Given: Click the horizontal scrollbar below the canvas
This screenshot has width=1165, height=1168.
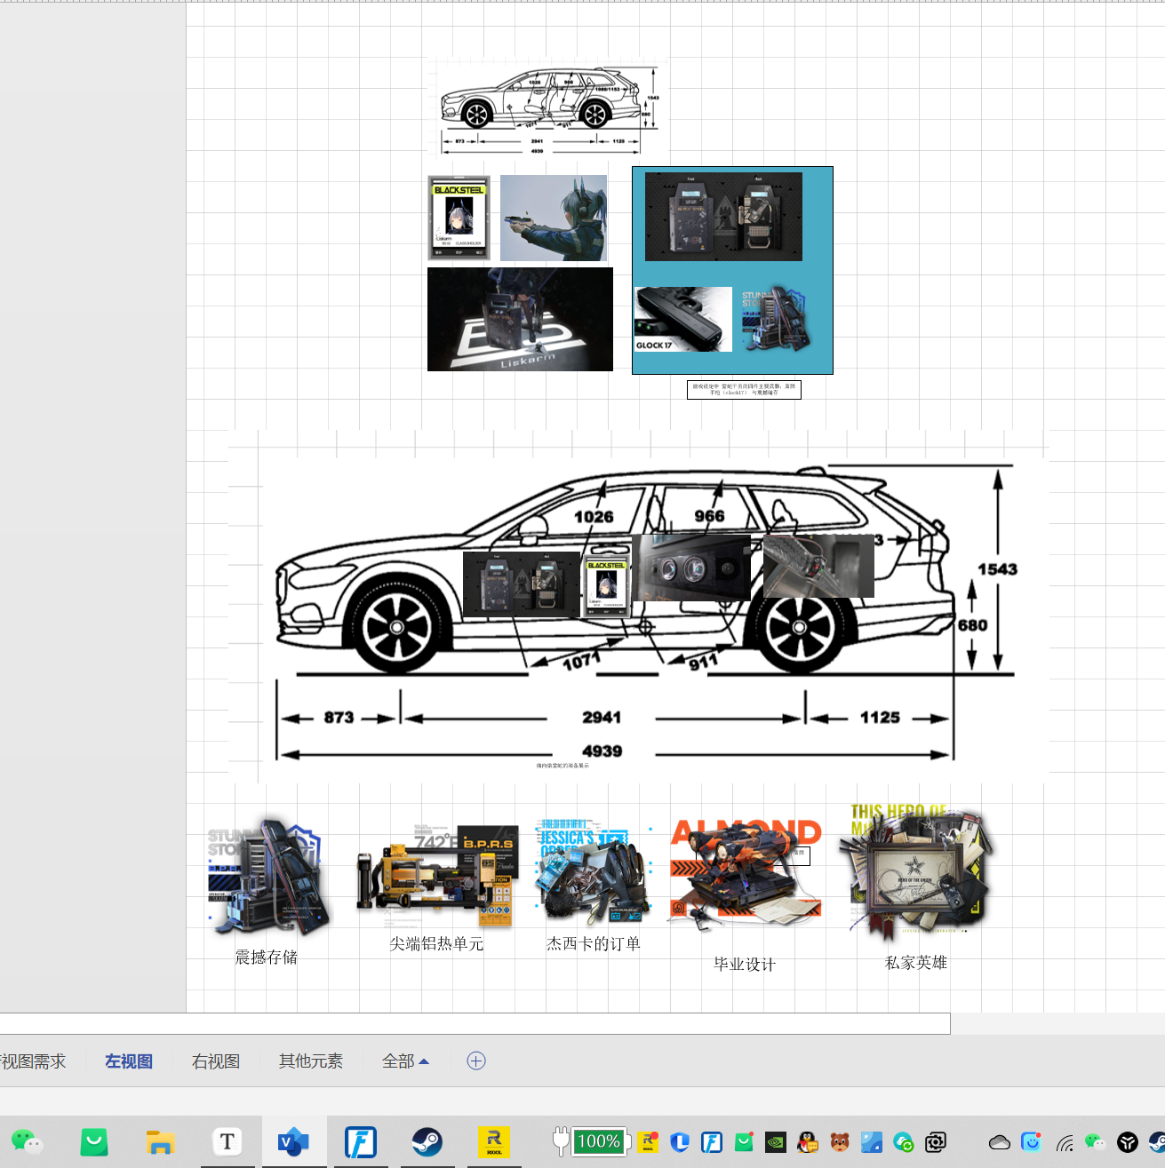Looking at the screenshot, I should [x=475, y=1023].
